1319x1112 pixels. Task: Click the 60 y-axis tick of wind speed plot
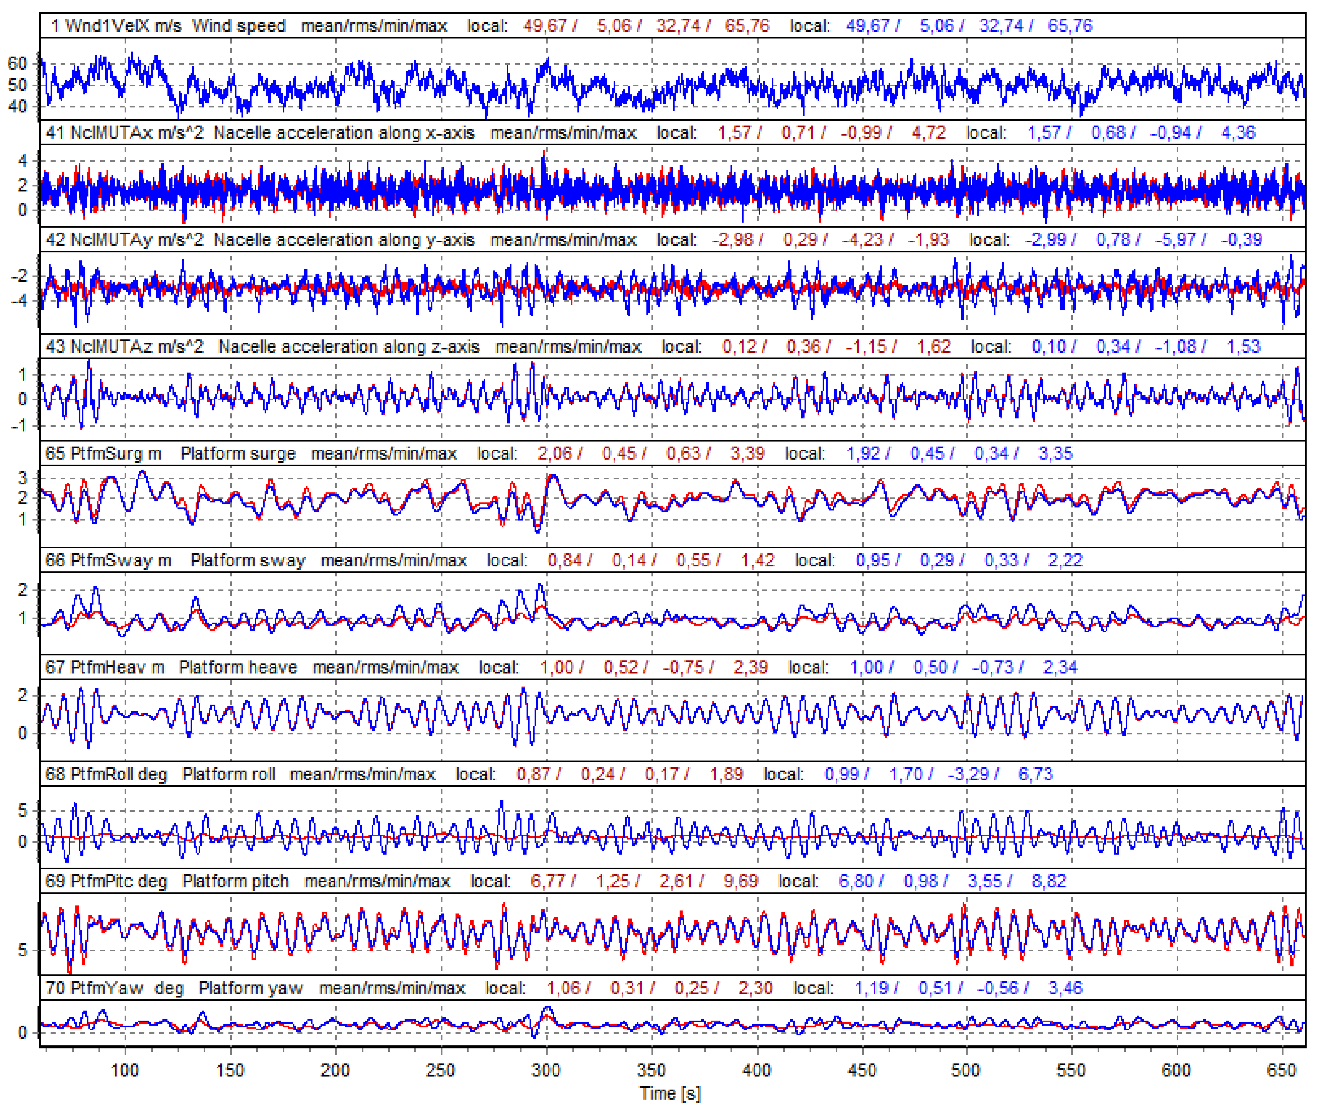(17, 64)
